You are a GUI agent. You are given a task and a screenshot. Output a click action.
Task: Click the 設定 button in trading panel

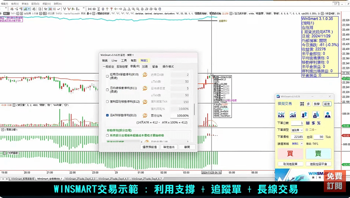tap(327, 104)
